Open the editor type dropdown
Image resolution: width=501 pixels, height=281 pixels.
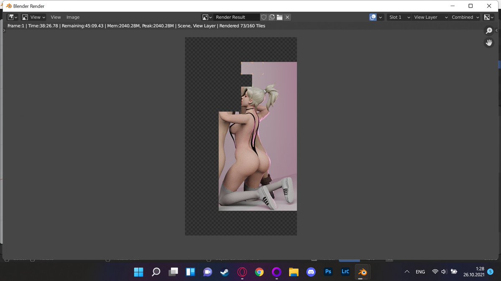(x=13, y=17)
